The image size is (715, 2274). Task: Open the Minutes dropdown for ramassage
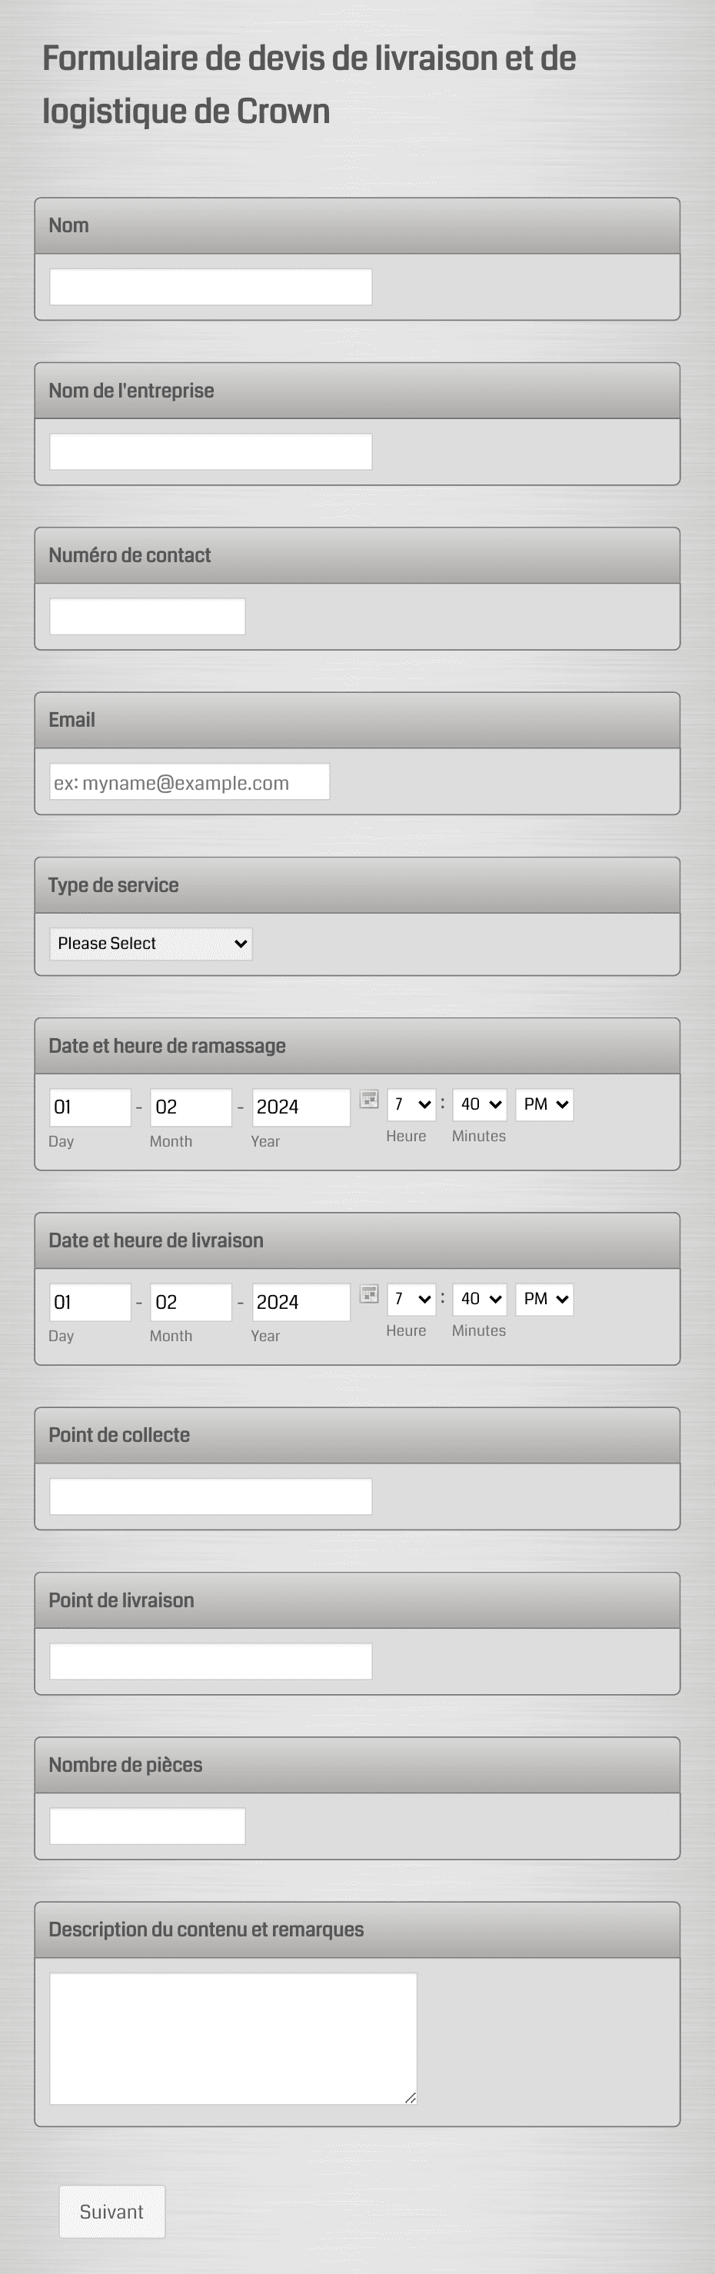(478, 1104)
